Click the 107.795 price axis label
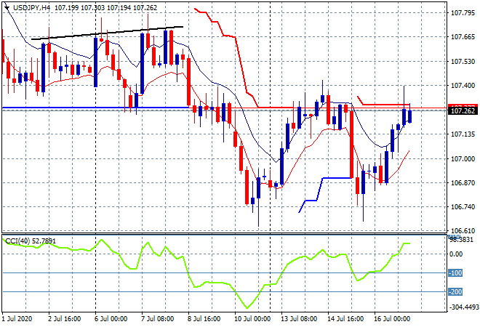This screenshot has width=480, height=327. [463, 13]
